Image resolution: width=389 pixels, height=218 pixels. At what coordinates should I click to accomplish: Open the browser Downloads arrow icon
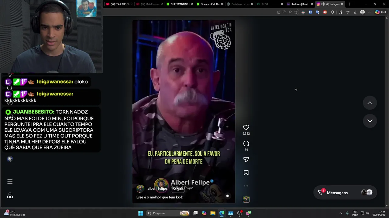[x=355, y=12]
